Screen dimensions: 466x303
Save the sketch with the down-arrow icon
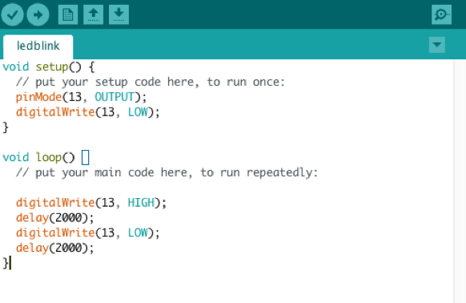tap(119, 14)
